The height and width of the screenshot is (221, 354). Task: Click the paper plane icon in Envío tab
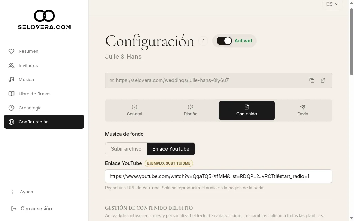point(303,107)
